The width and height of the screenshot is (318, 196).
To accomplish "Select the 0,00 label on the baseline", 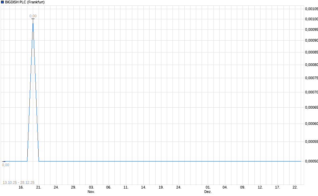I will (6, 165).
